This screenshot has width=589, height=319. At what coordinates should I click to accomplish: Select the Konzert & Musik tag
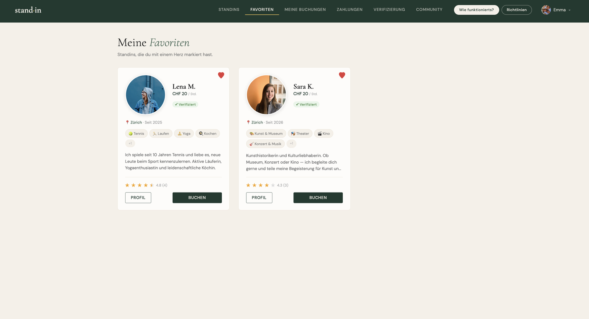tap(265, 144)
